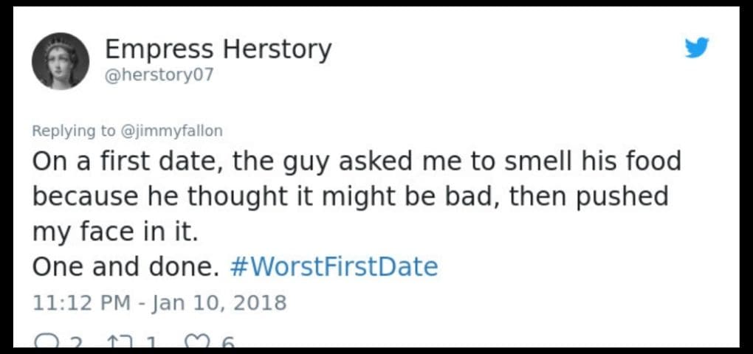The height and width of the screenshot is (354, 753).
Task: Click the reply speech bubble icon
Action: 44,342
